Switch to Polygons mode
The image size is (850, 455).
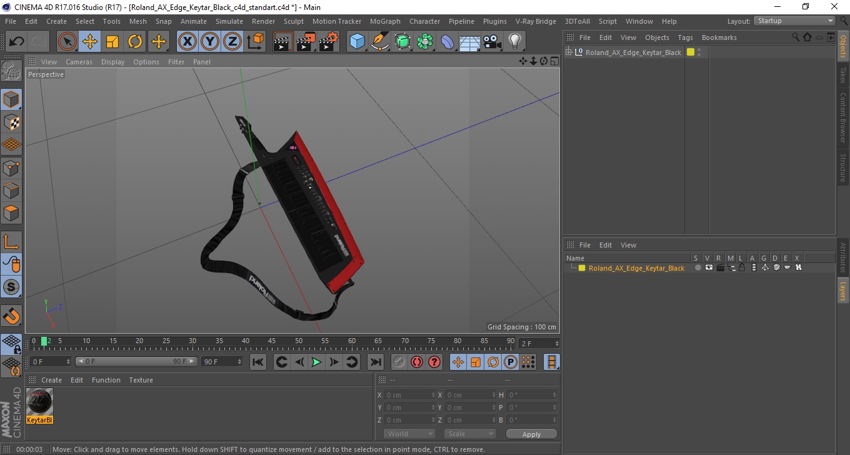pos(11,212)
